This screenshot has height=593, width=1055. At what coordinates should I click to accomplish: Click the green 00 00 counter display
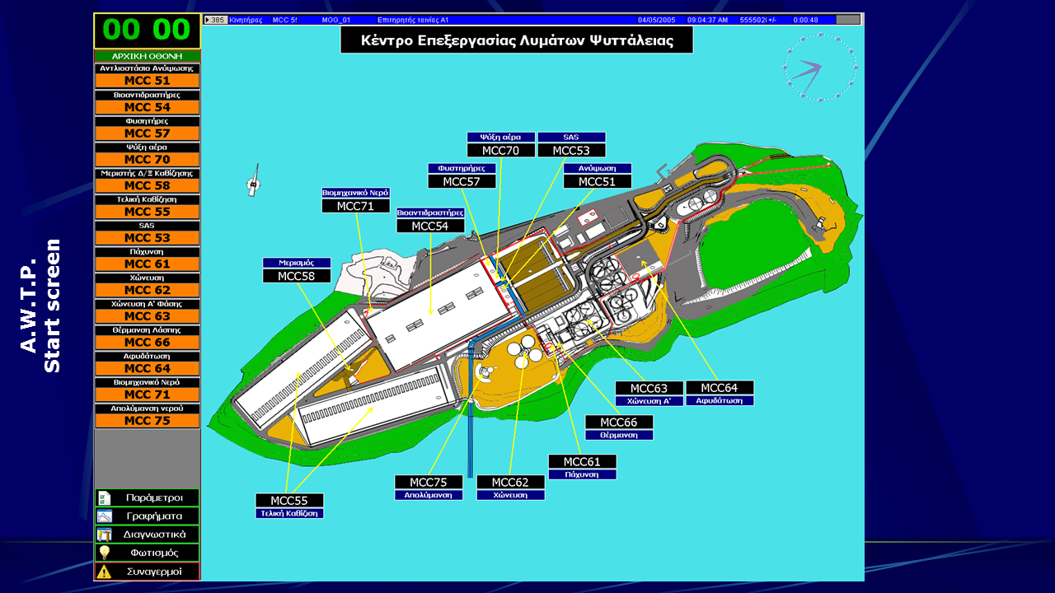pyautogui.click(x=147, y=30)
